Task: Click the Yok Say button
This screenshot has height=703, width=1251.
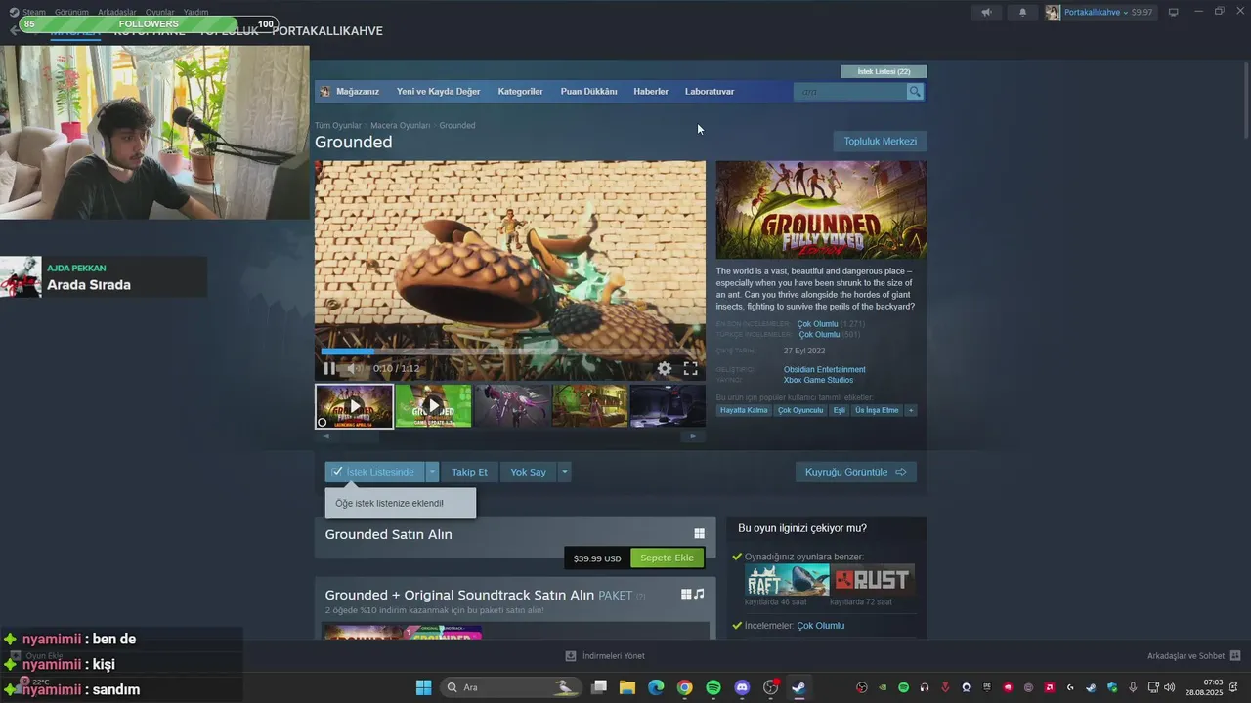Action: tap(528, 472)
